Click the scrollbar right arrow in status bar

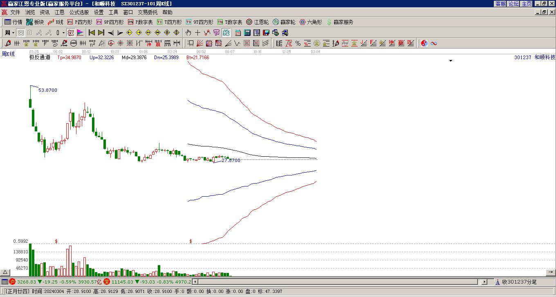click(x=484, y=282)
